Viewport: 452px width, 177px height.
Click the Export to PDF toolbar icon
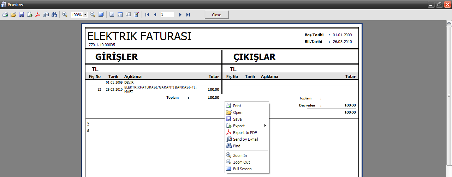(x=38, y=14)
